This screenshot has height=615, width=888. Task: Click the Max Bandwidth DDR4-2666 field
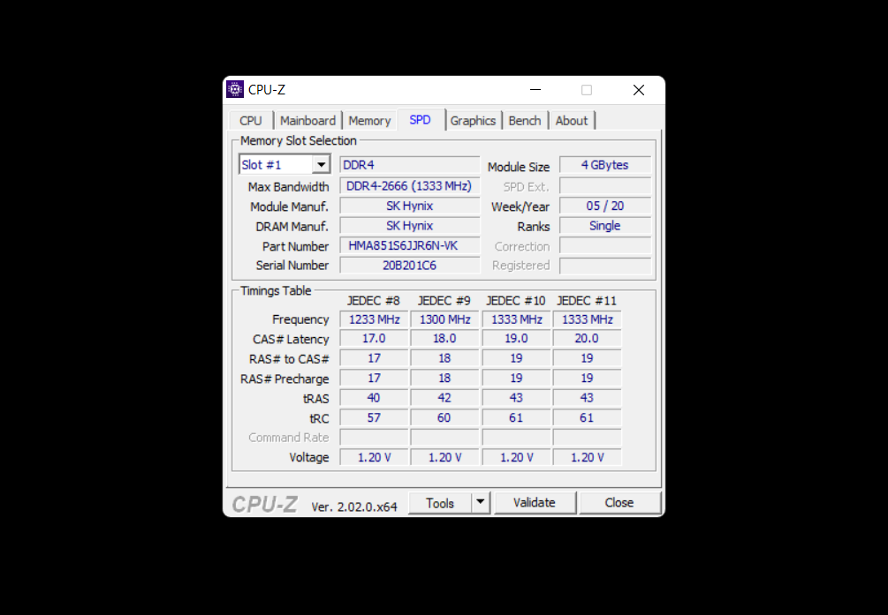[x=409, y=186]
